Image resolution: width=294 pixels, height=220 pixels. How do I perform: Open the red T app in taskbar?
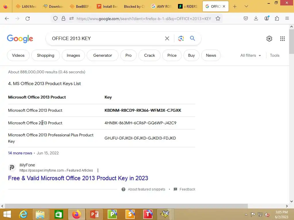tap(148, 214)
